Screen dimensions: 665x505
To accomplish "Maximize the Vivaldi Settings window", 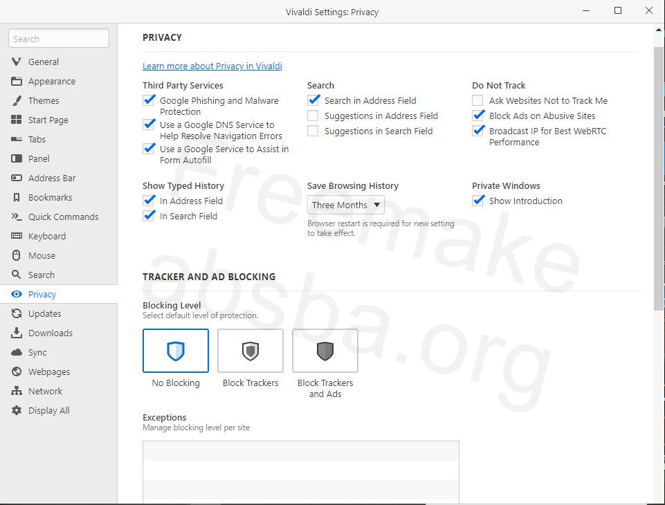I will point(618,10).
